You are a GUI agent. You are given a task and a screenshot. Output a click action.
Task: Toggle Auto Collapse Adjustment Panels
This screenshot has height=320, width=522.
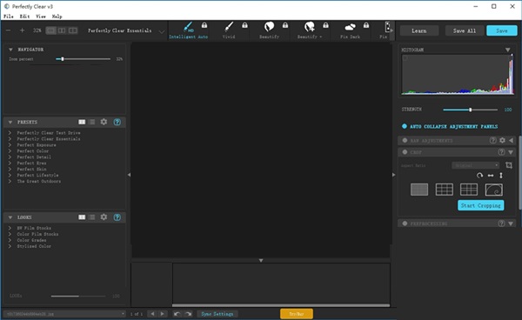(405, 126)
